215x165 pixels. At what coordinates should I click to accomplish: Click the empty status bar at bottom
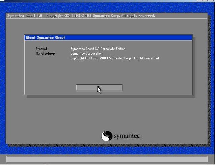(107, 159)
